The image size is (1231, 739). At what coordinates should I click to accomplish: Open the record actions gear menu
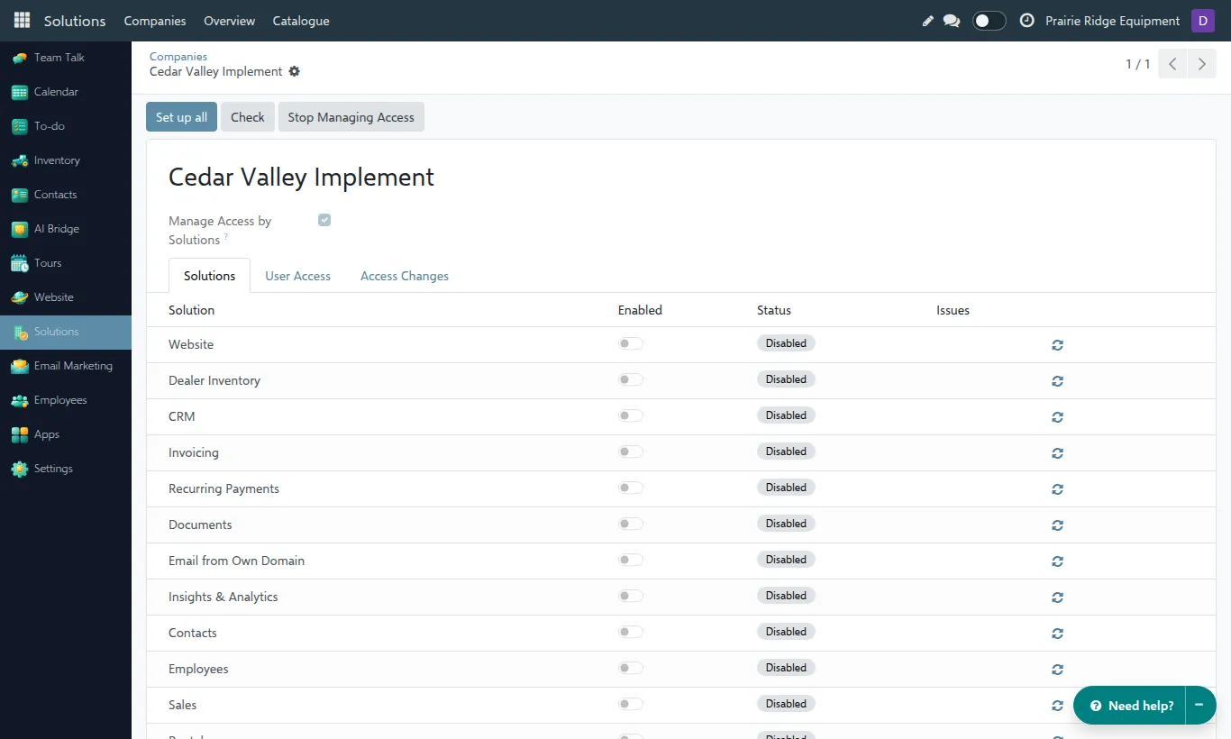tap(295, 71)
